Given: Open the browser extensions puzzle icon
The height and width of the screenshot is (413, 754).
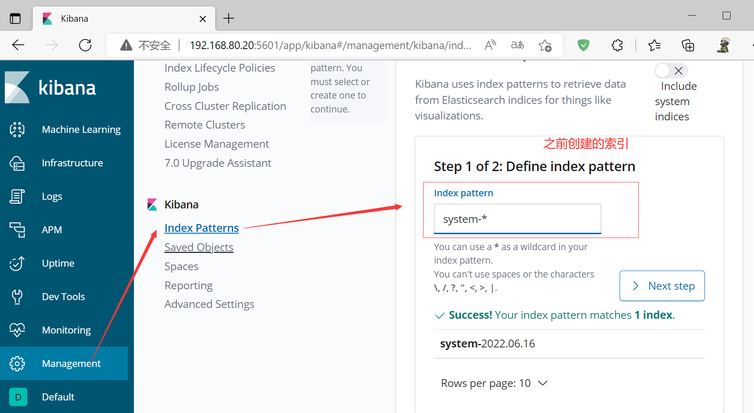Looking at the screenshot, I should point(617,45).
